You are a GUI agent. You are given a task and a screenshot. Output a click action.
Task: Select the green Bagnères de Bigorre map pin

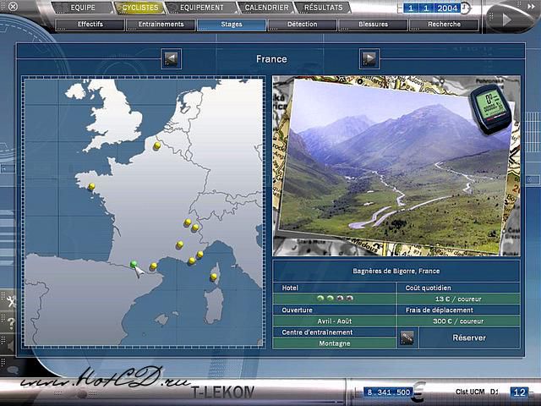(134, 265)
